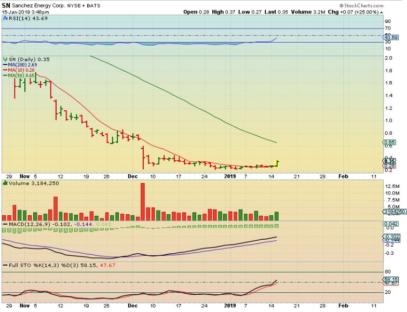
Task: Click the -0.144 MACD signal value in legend
Action: click(83, 224)
